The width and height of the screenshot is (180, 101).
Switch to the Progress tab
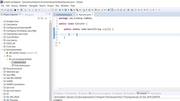pyautogui.click(x=156, y=93)
